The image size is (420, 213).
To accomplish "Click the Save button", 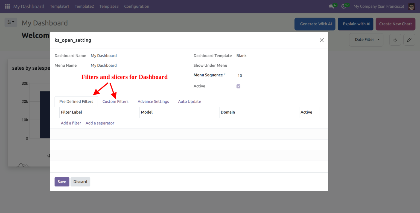I will tap(62, 182).
